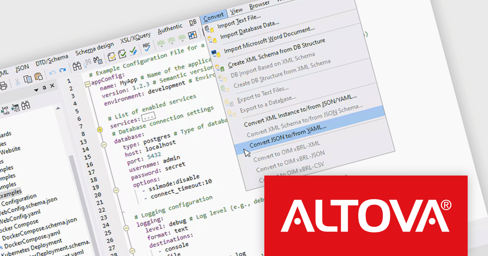Click the Cut scissors icon

(x=17, y=81)
